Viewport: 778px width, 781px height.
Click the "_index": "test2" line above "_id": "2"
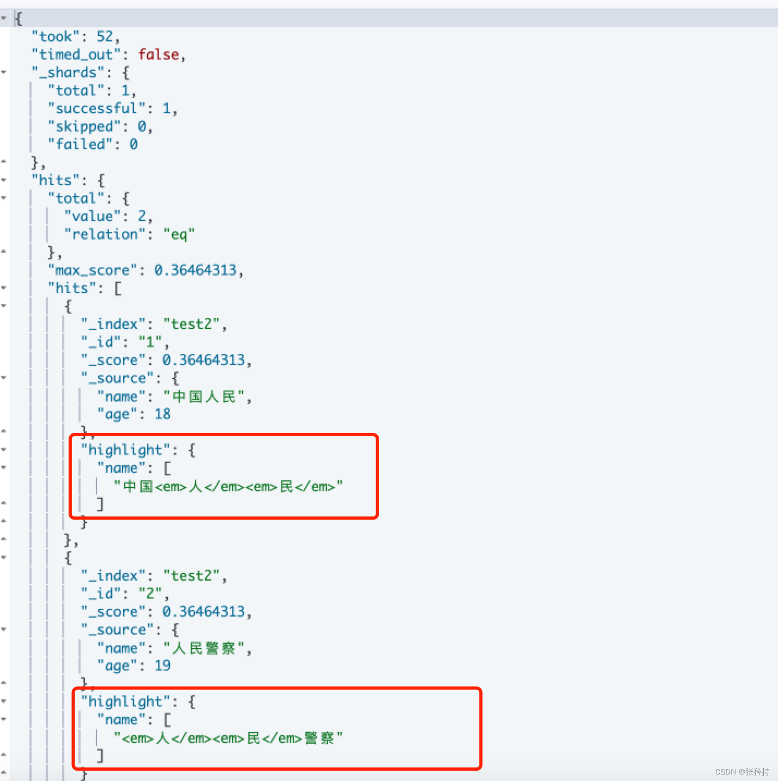click(154, 576)
